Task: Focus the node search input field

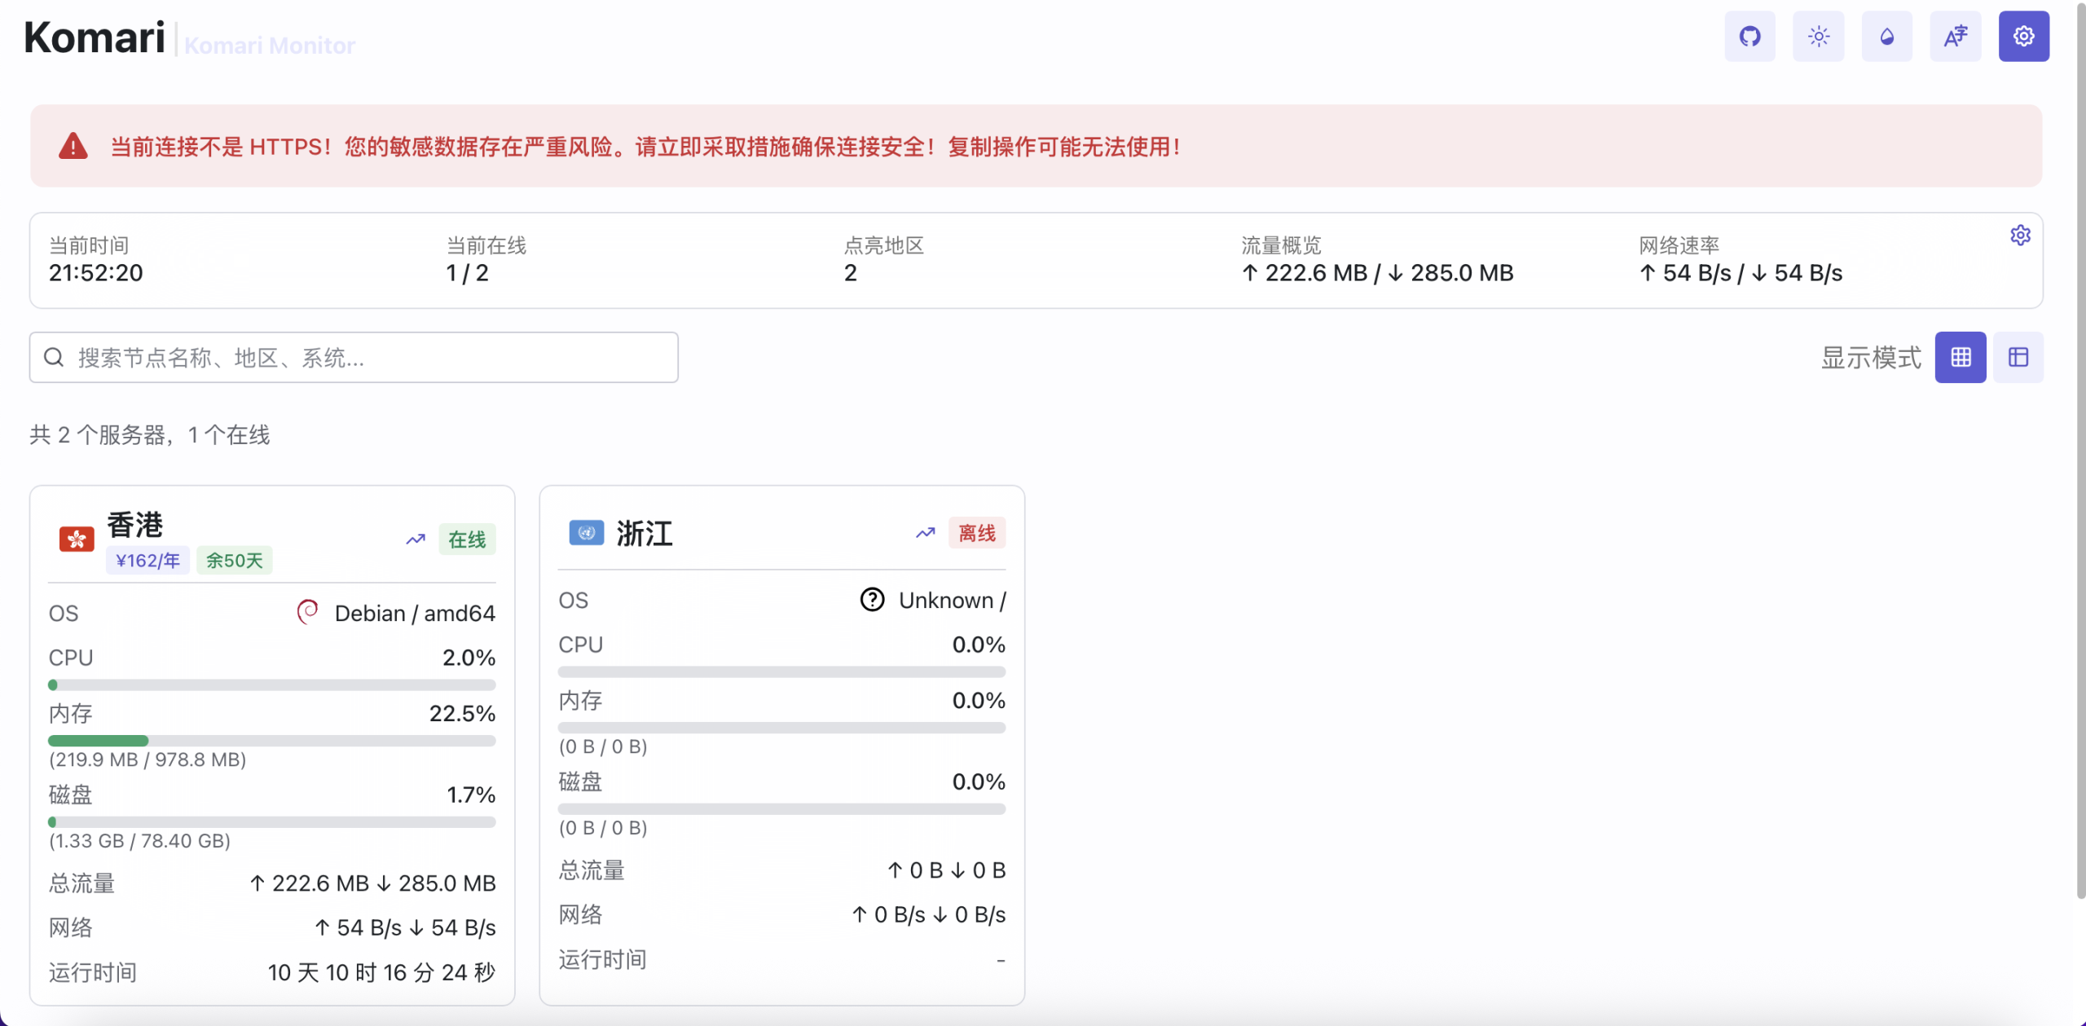Action: pyautogui.click(x=354, y=357)
